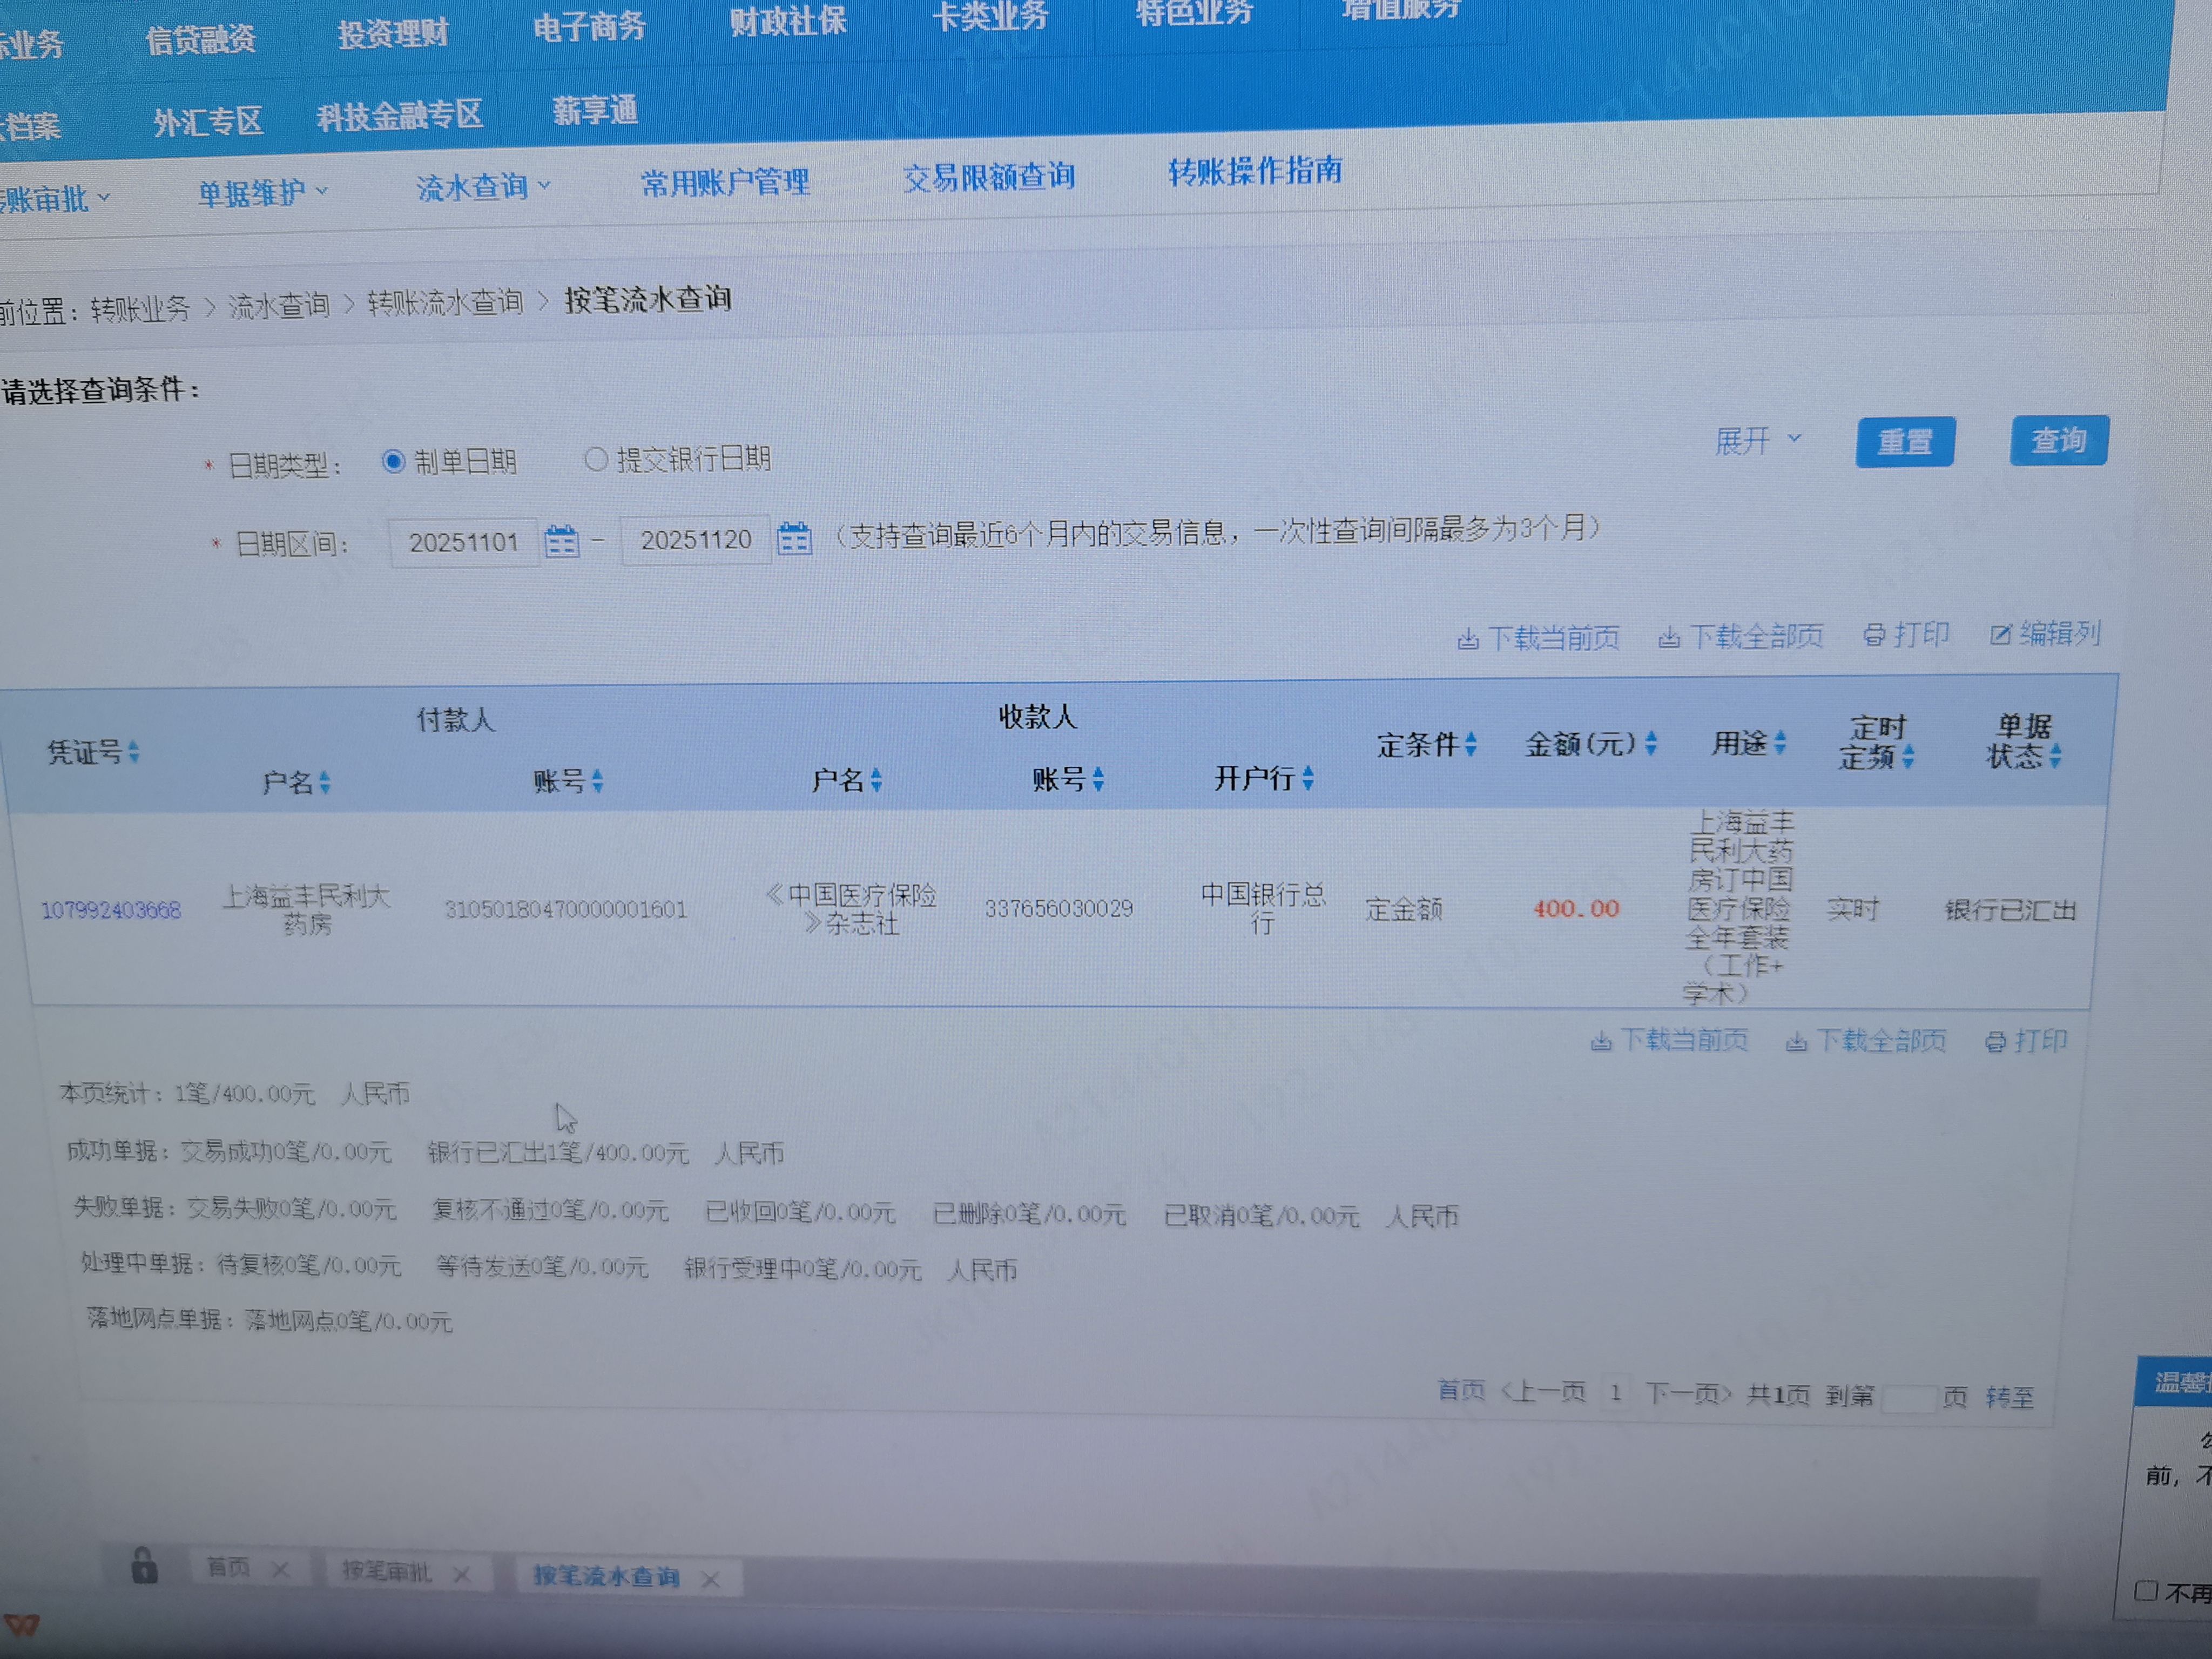Sort by 金额(元) column arrows
The width and height of the screenshot is (2212, 1659).
[1651, 743]
